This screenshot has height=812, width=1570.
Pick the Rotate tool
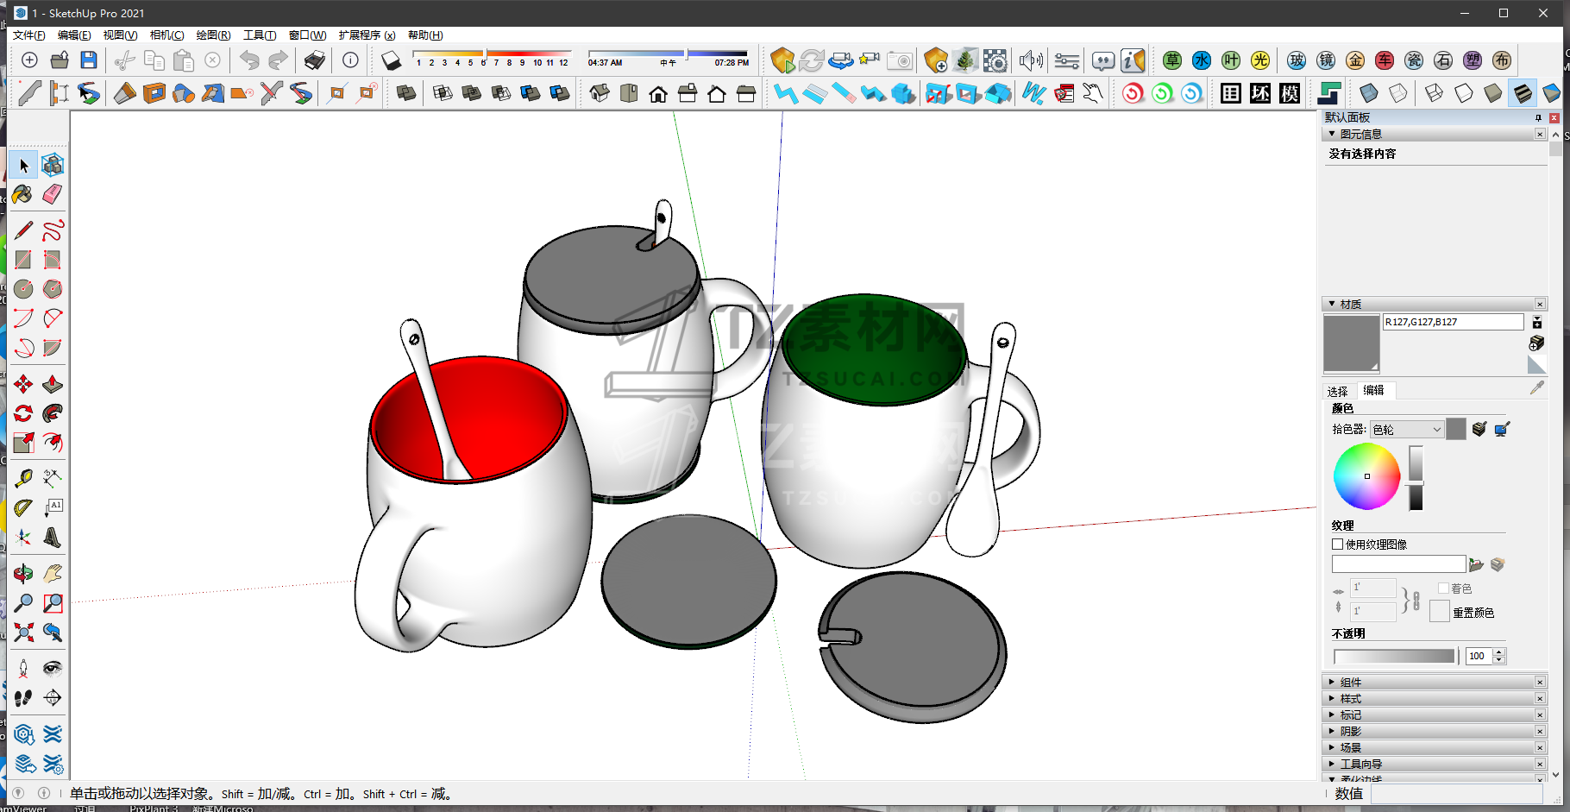pyautogui.click(x=23, y=413)
